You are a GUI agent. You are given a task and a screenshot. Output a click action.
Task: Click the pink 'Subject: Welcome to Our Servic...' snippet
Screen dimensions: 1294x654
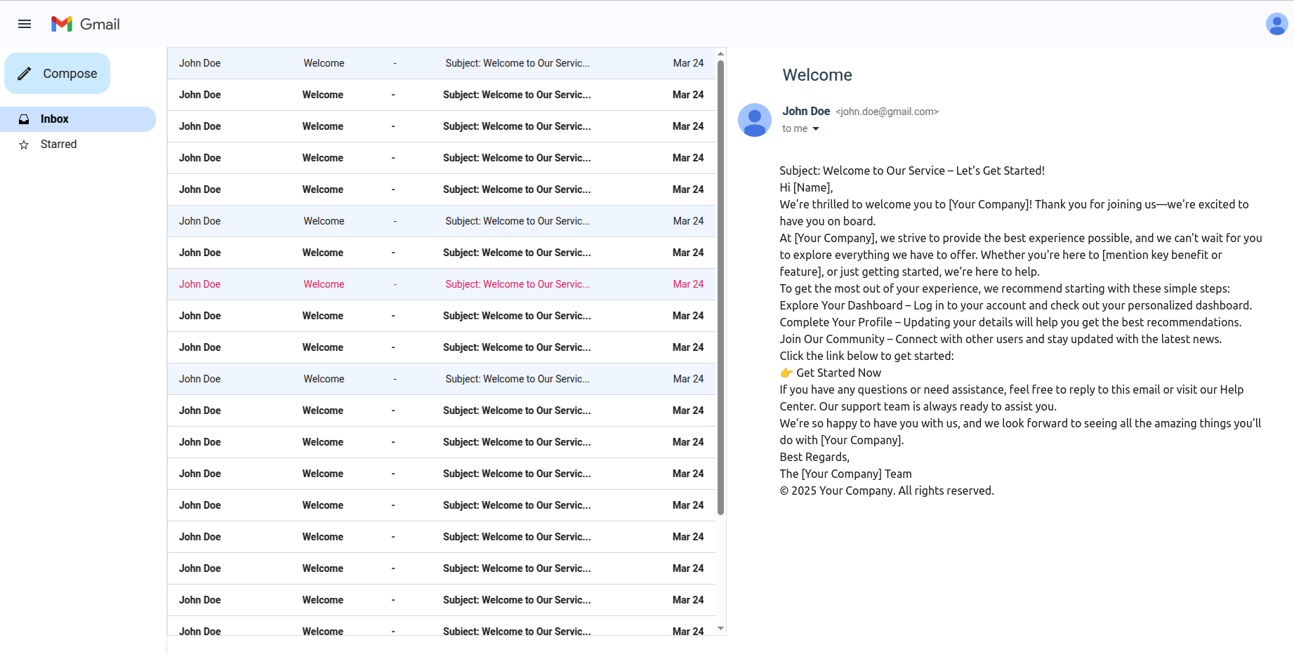517,284
